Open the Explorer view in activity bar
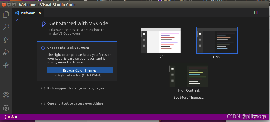This screenshot has height=122, width=270. click(6, 14)
